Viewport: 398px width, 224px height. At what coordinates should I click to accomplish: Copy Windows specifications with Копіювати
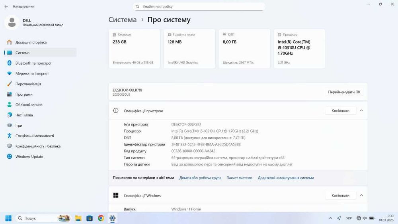pyautogui.click(x=340, y=196)
